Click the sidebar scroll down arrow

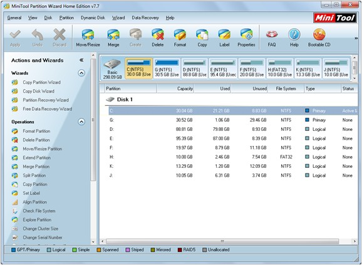click(x=93, y=242)
